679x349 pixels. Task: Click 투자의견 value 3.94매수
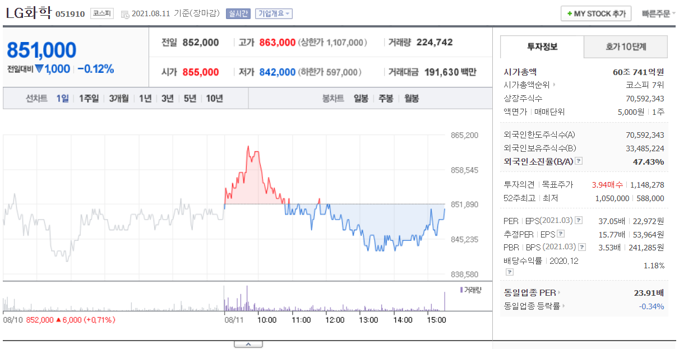[608, 185]
